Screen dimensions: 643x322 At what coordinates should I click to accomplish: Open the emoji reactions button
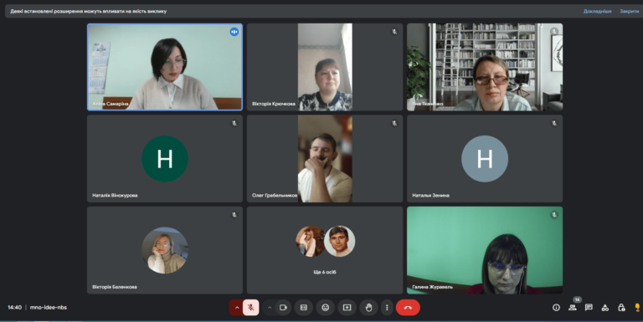(325, 308)
